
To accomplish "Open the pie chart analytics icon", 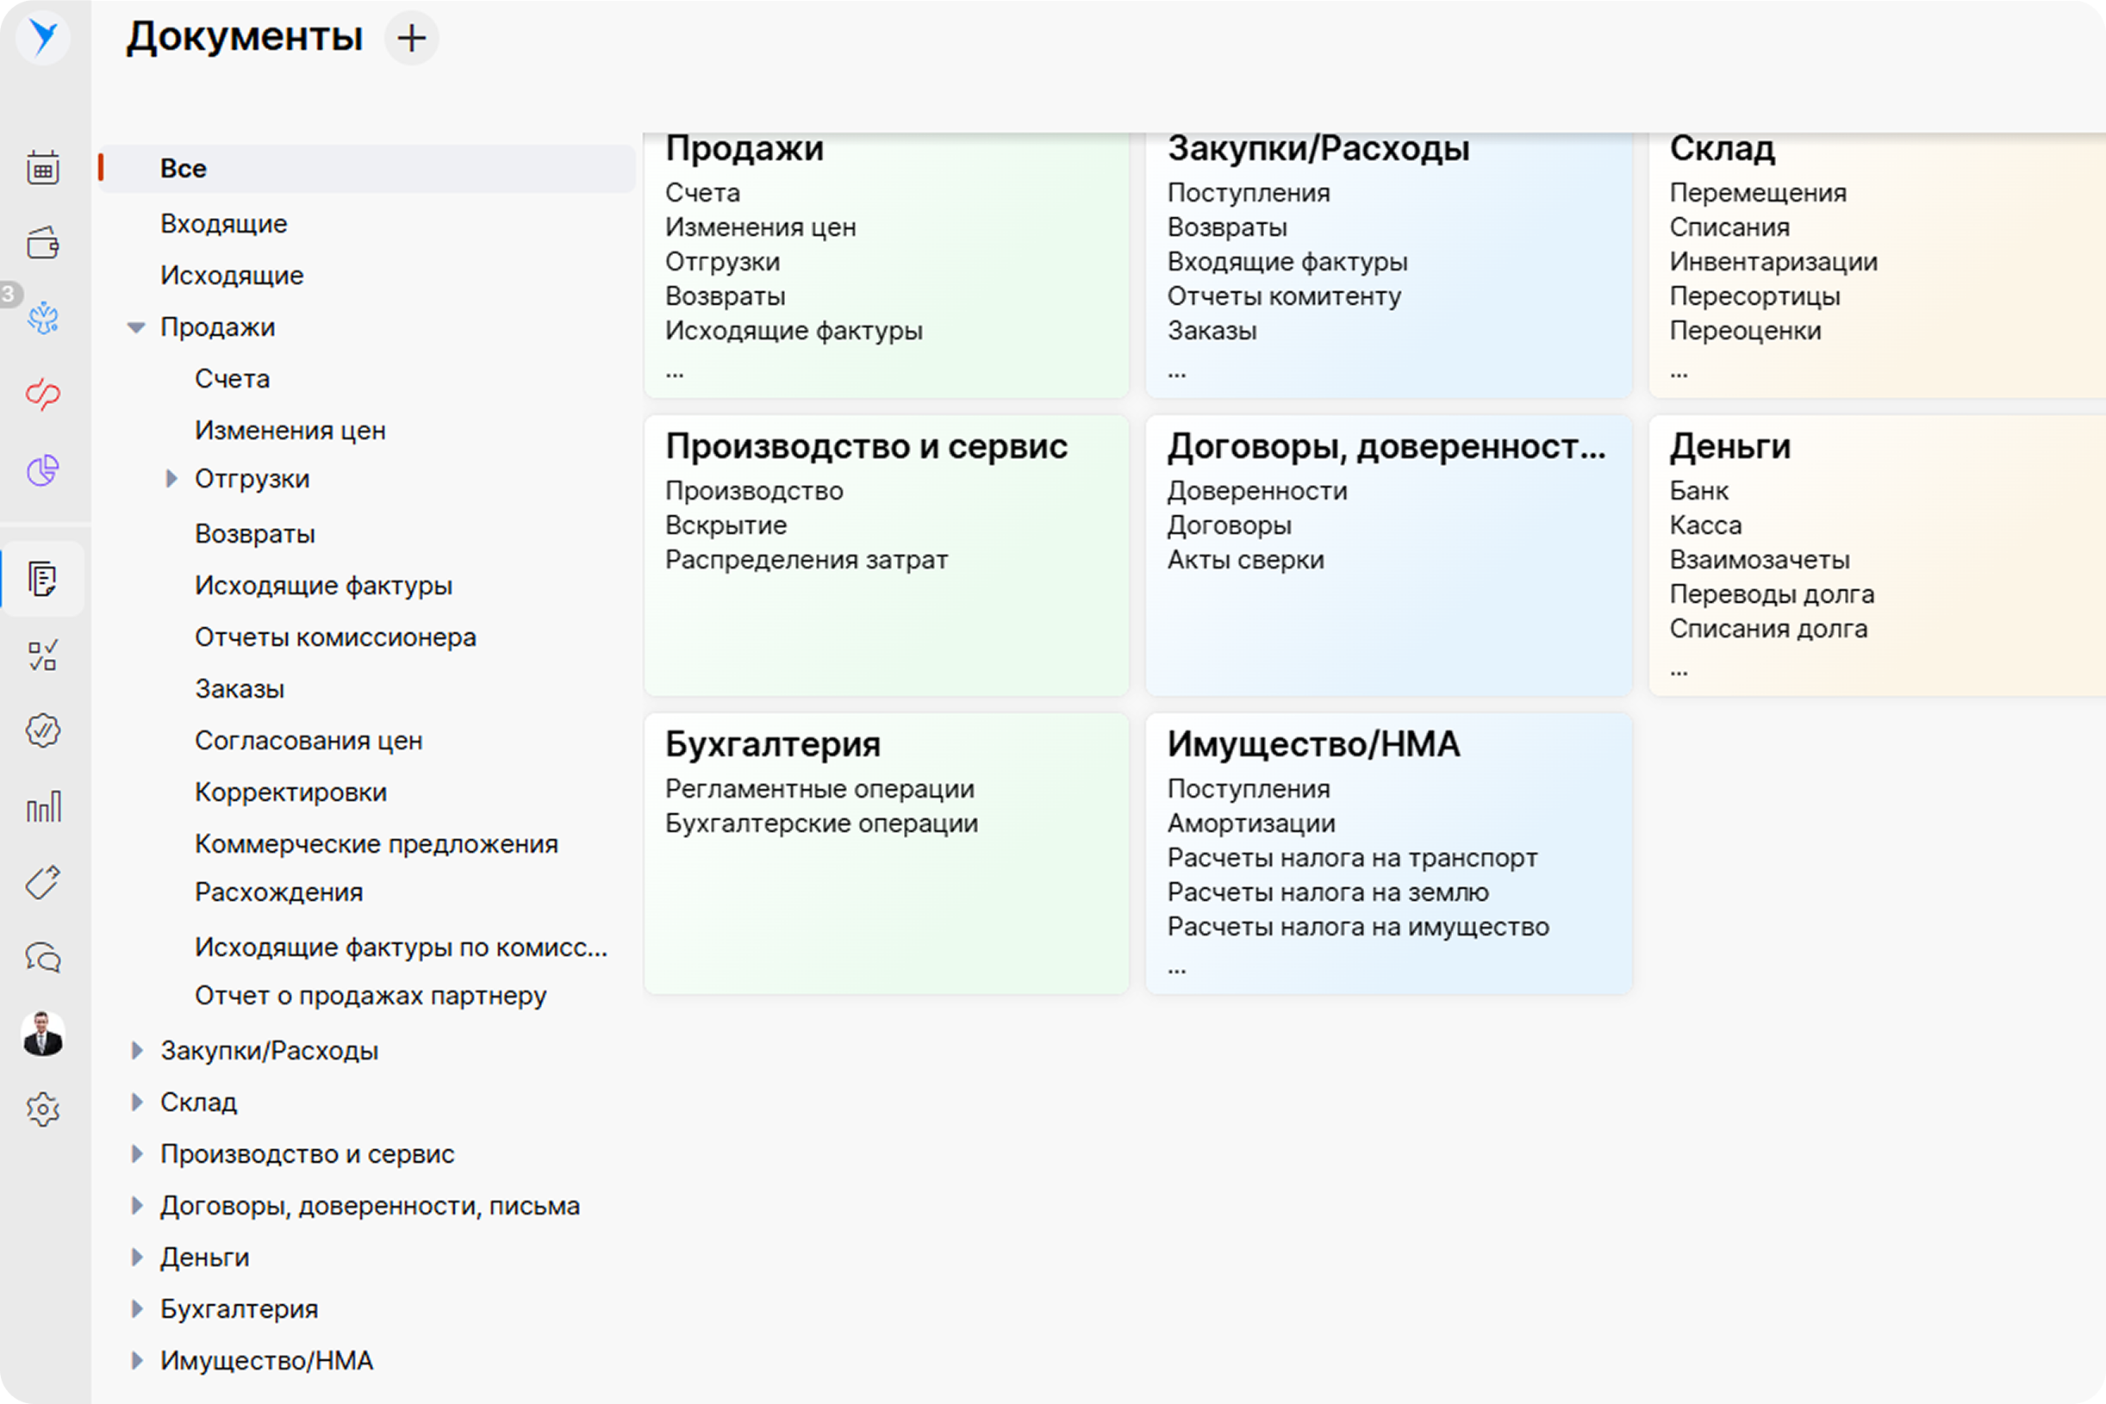I will coord(43,470).
